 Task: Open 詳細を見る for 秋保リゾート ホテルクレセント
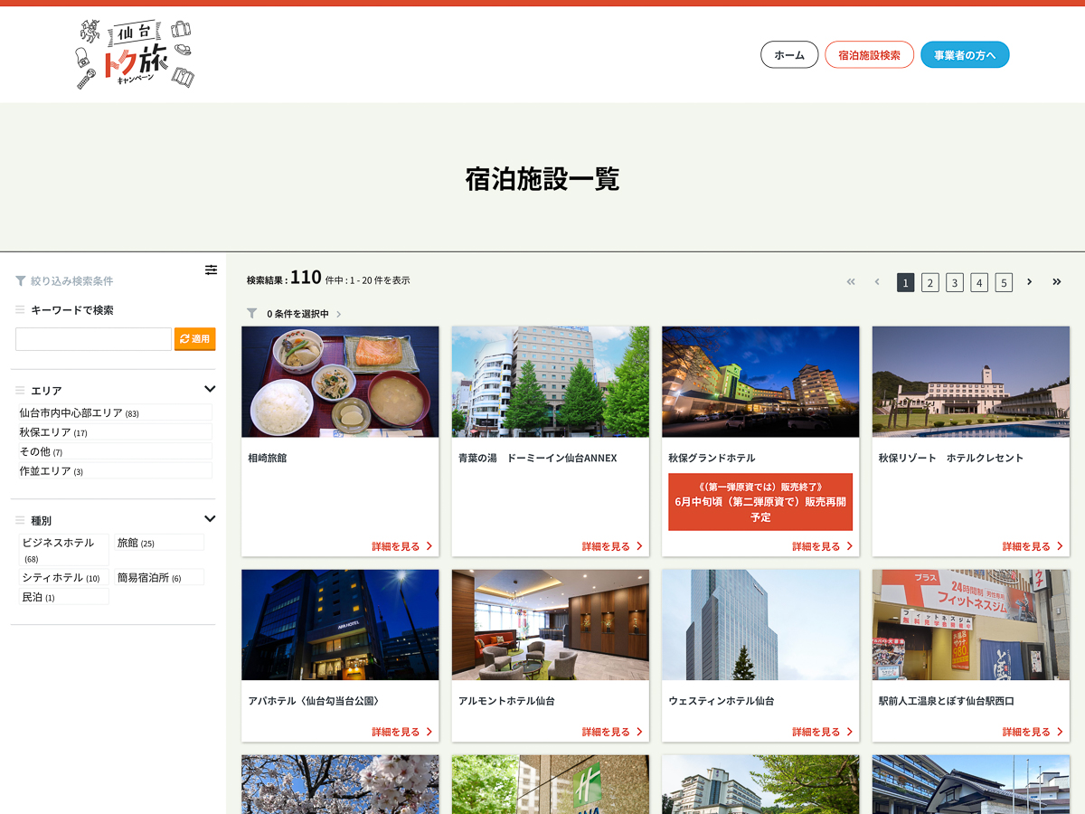(1033, 546)
